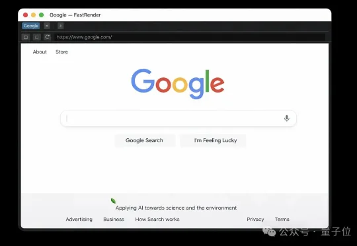357x246 pixels.
Task: Click the green leaf icon in footer
Action: coord(113,201)
